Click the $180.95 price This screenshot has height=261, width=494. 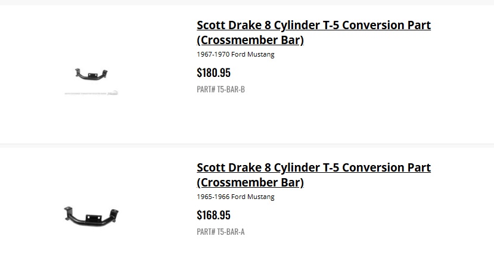[x=213, y=73]
